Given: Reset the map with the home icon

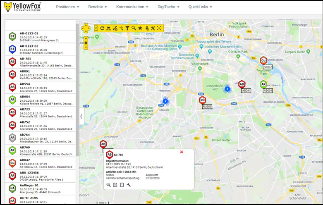Looking at the screenshot, I should click(x=86, y=43).
